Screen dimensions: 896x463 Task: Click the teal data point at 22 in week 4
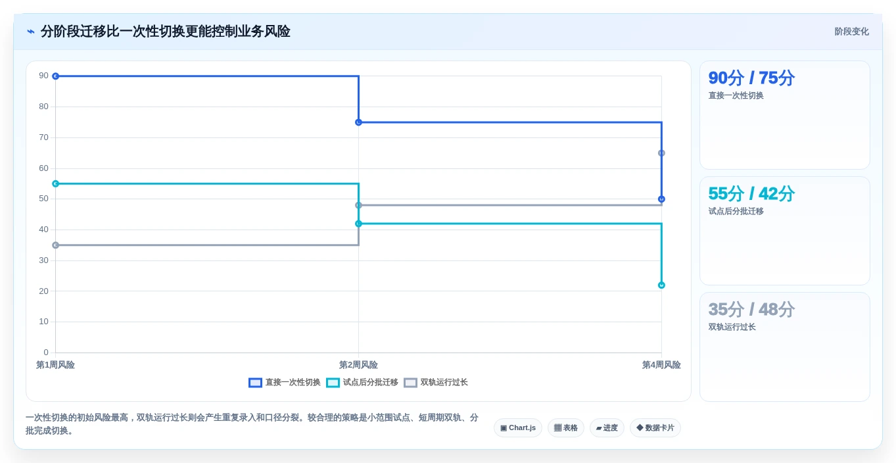pos(661,285)
